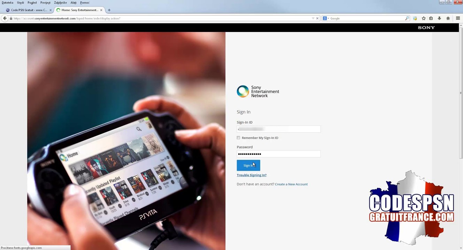Click the Sign-In ID input field
The width and height of the screenshot is (463, 250).
(279, 129)
